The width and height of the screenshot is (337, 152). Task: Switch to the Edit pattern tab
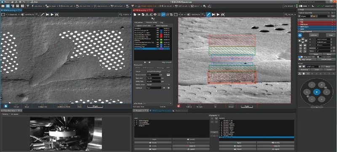tap(139, 22)
